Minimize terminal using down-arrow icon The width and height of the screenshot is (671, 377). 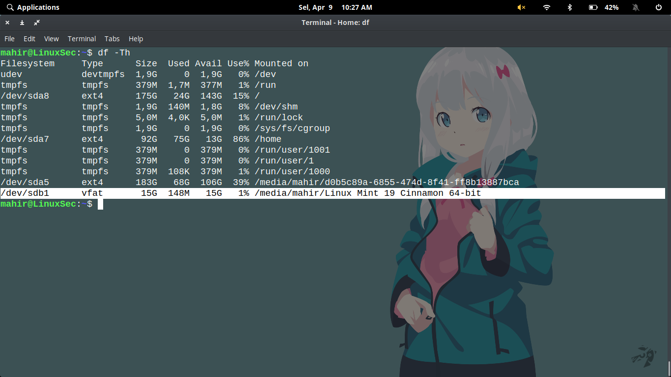click(22, 23)
